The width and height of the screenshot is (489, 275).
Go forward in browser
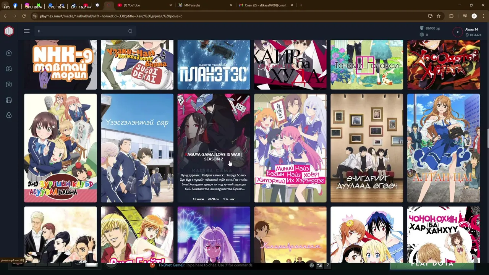coord(15,16)
